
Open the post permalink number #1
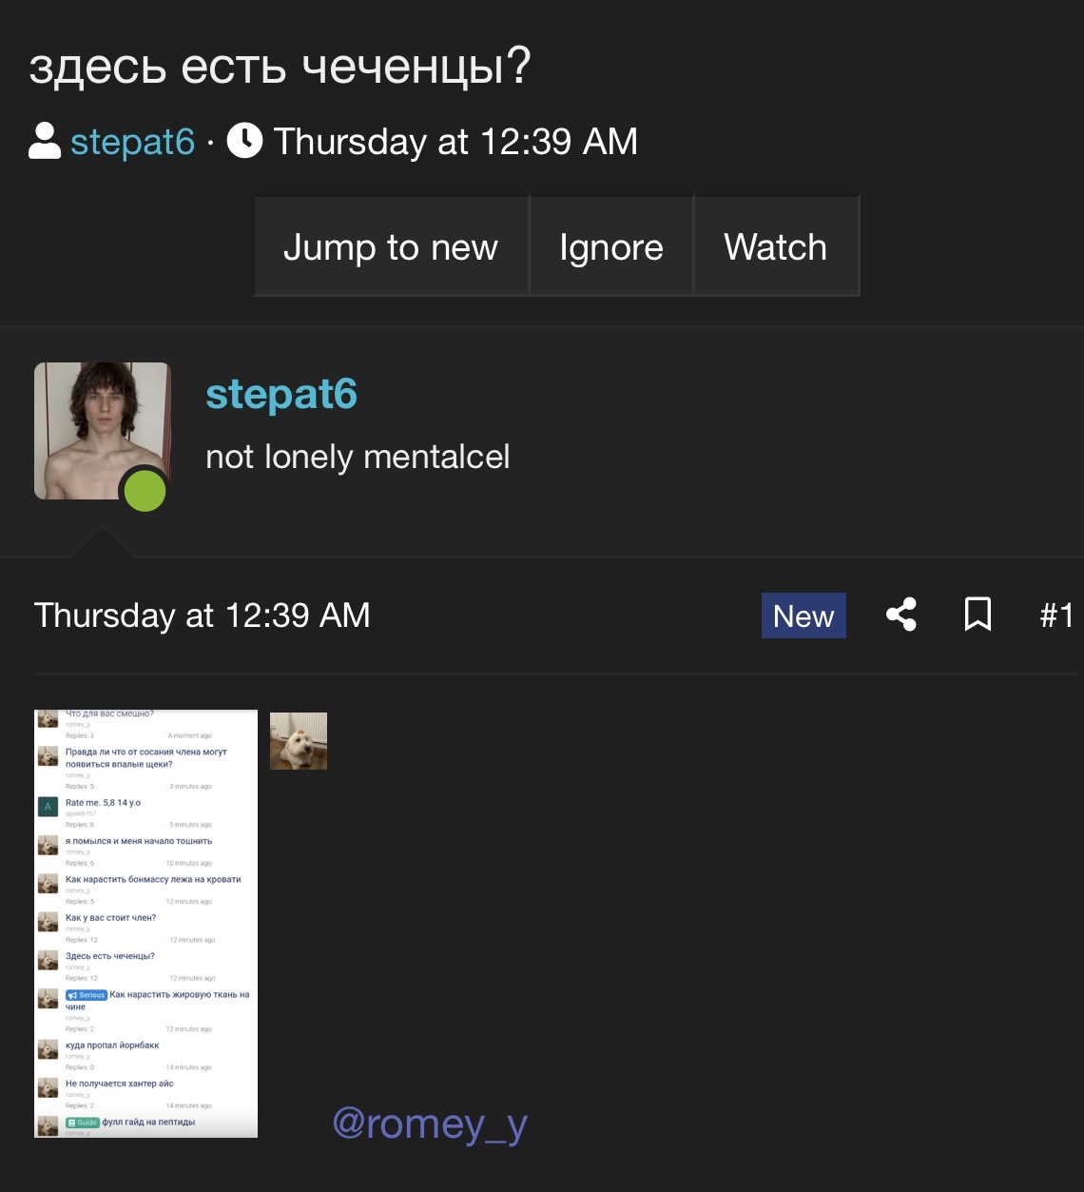[1056, 616]
